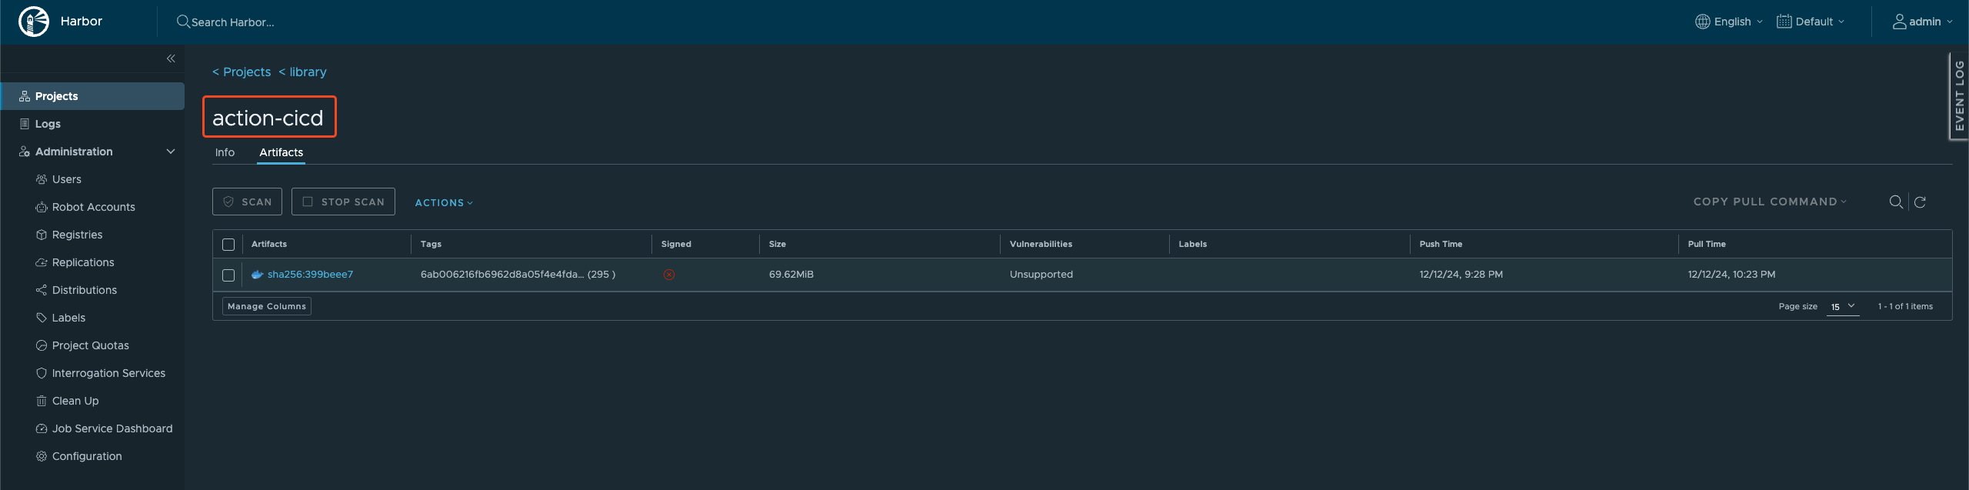Check the sha256:399beee7 row checkbox
Image resolution: width=1969 pixels, height=490 pixels.
click(x=228, y=275)
